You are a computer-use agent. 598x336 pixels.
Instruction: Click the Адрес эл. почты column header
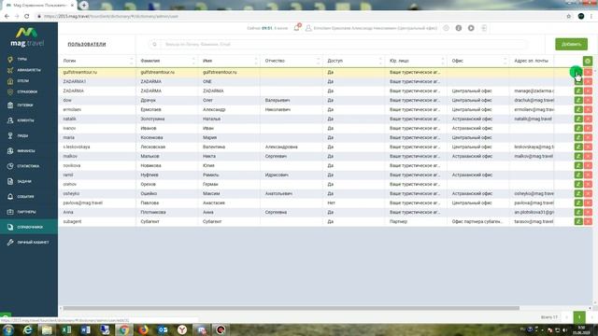pos(532,61)
